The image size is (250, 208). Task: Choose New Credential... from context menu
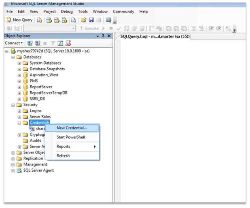pyautogui.click(x=72, y=128)
